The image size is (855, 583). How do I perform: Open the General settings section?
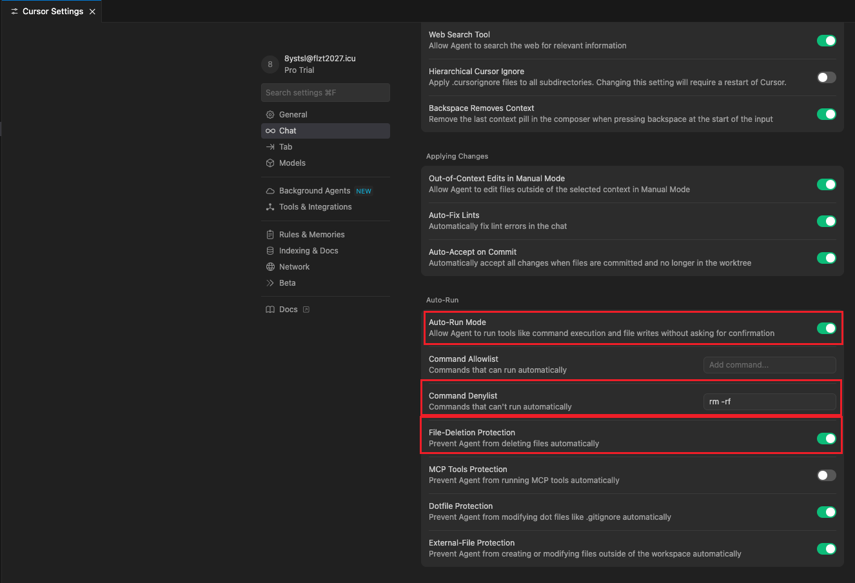pos(326,115)
